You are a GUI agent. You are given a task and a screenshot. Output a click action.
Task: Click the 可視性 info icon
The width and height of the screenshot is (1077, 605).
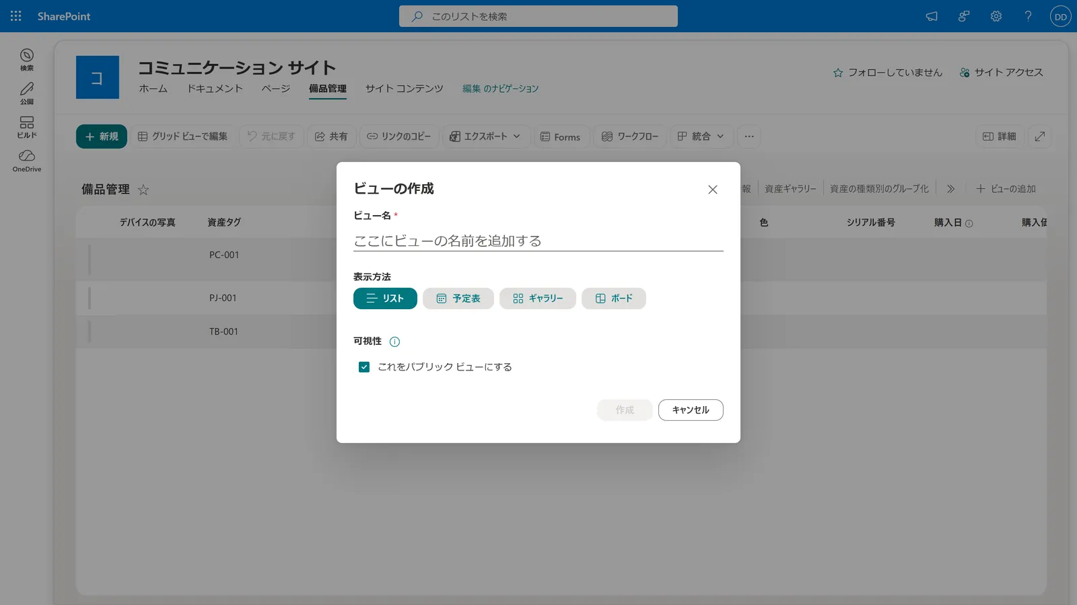coord(395,341)
